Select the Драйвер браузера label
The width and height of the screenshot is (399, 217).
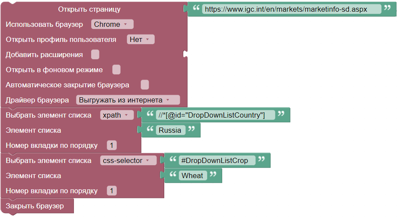click(x=37, y=100)
